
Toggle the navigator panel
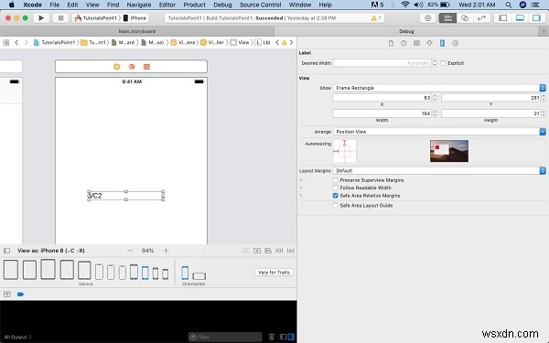point(502,18)
